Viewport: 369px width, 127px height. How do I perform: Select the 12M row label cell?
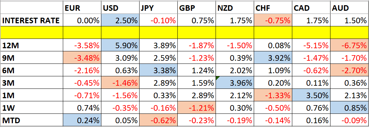(x=32, y=45)
